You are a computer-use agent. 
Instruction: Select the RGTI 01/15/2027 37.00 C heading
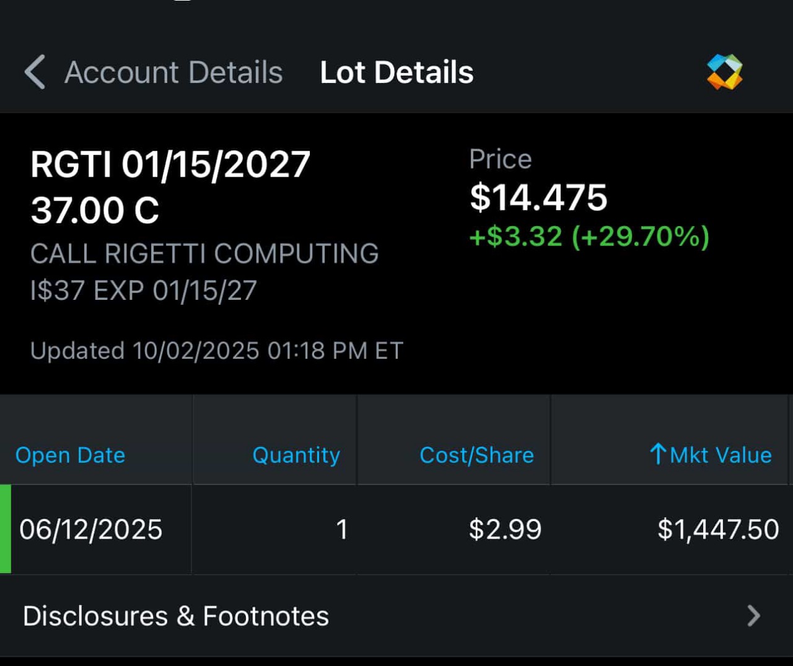tap(170, 186)
